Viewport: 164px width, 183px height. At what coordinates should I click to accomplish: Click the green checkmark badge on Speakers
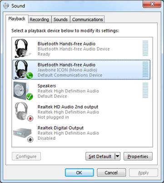click(x=30, y=97)
